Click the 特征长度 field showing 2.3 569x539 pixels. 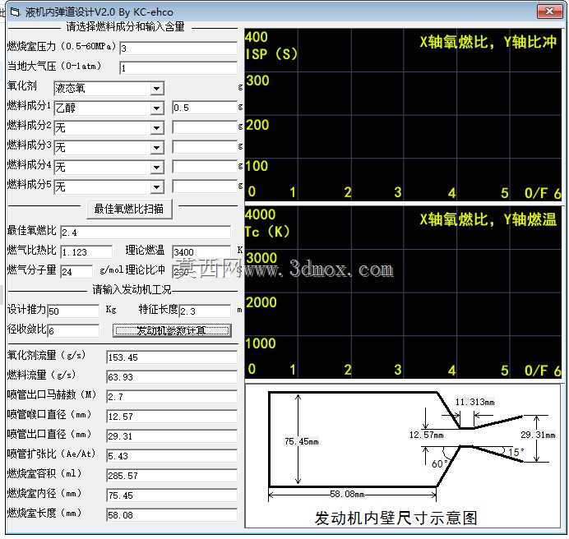click(x=205, y=311)
